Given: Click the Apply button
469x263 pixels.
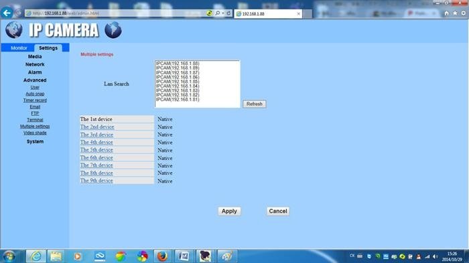Looking at the screenshot, I should (229, 211).
